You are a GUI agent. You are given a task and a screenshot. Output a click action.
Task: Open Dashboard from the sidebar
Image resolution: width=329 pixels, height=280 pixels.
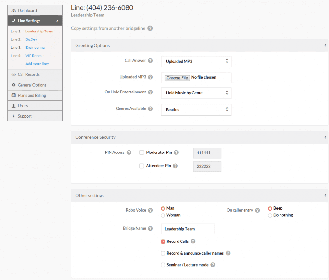[x=35, y=11]
